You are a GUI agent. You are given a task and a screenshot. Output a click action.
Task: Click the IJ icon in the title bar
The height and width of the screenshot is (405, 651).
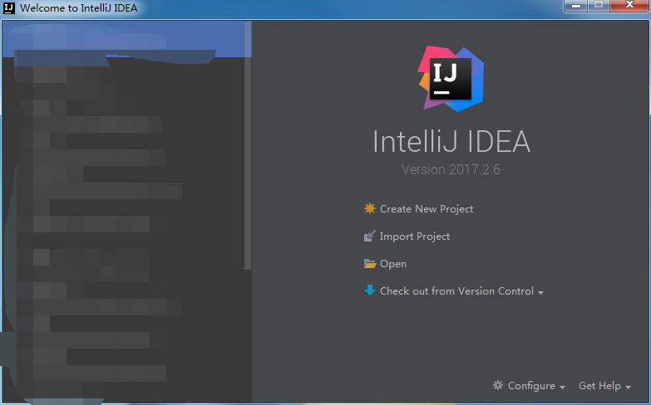tap(8, 7)
